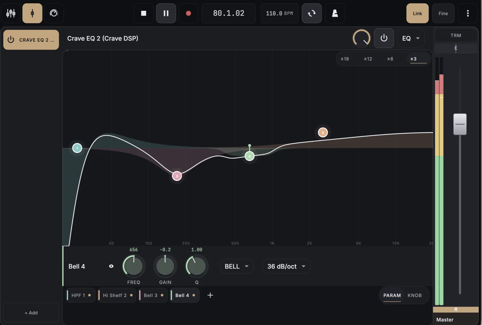
Task: Select EQ node 2 on the curve
Action: [323, 132]
